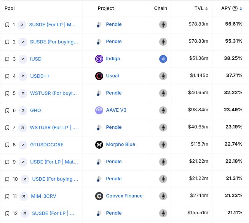Click the Convex Finance logo
249x223 pixels.
[x=99, y=196]
